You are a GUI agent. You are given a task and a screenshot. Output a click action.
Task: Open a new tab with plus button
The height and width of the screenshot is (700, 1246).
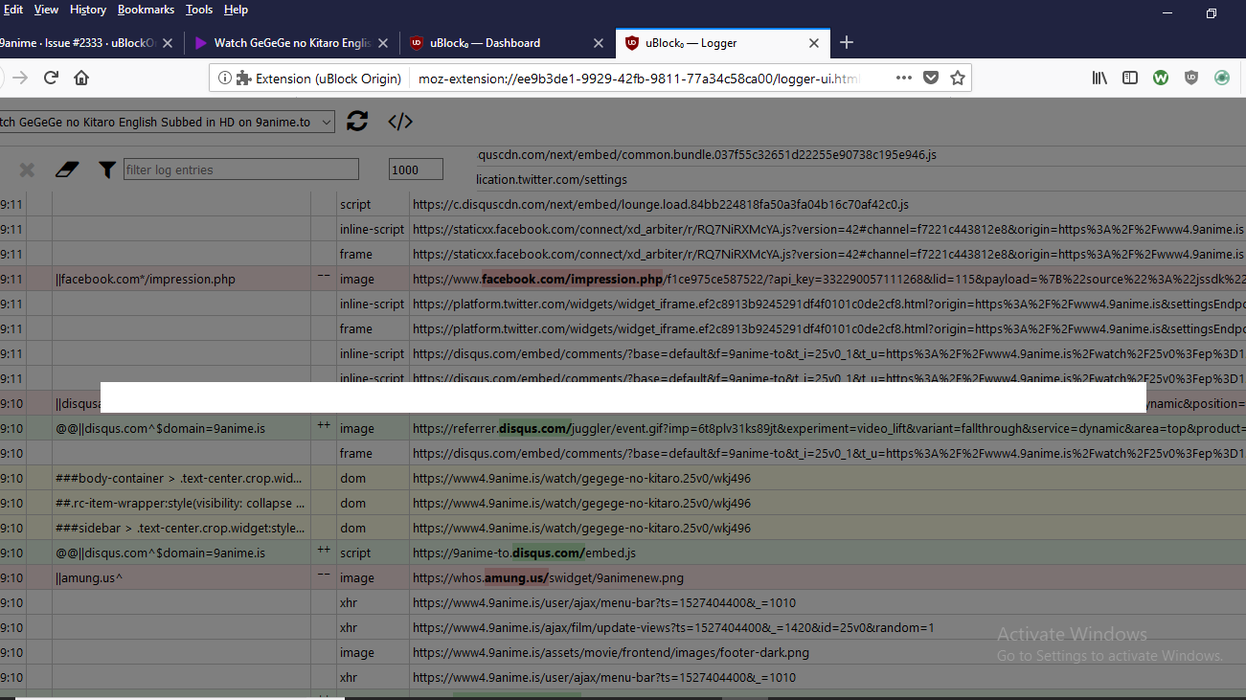click(x=847, y=42)
